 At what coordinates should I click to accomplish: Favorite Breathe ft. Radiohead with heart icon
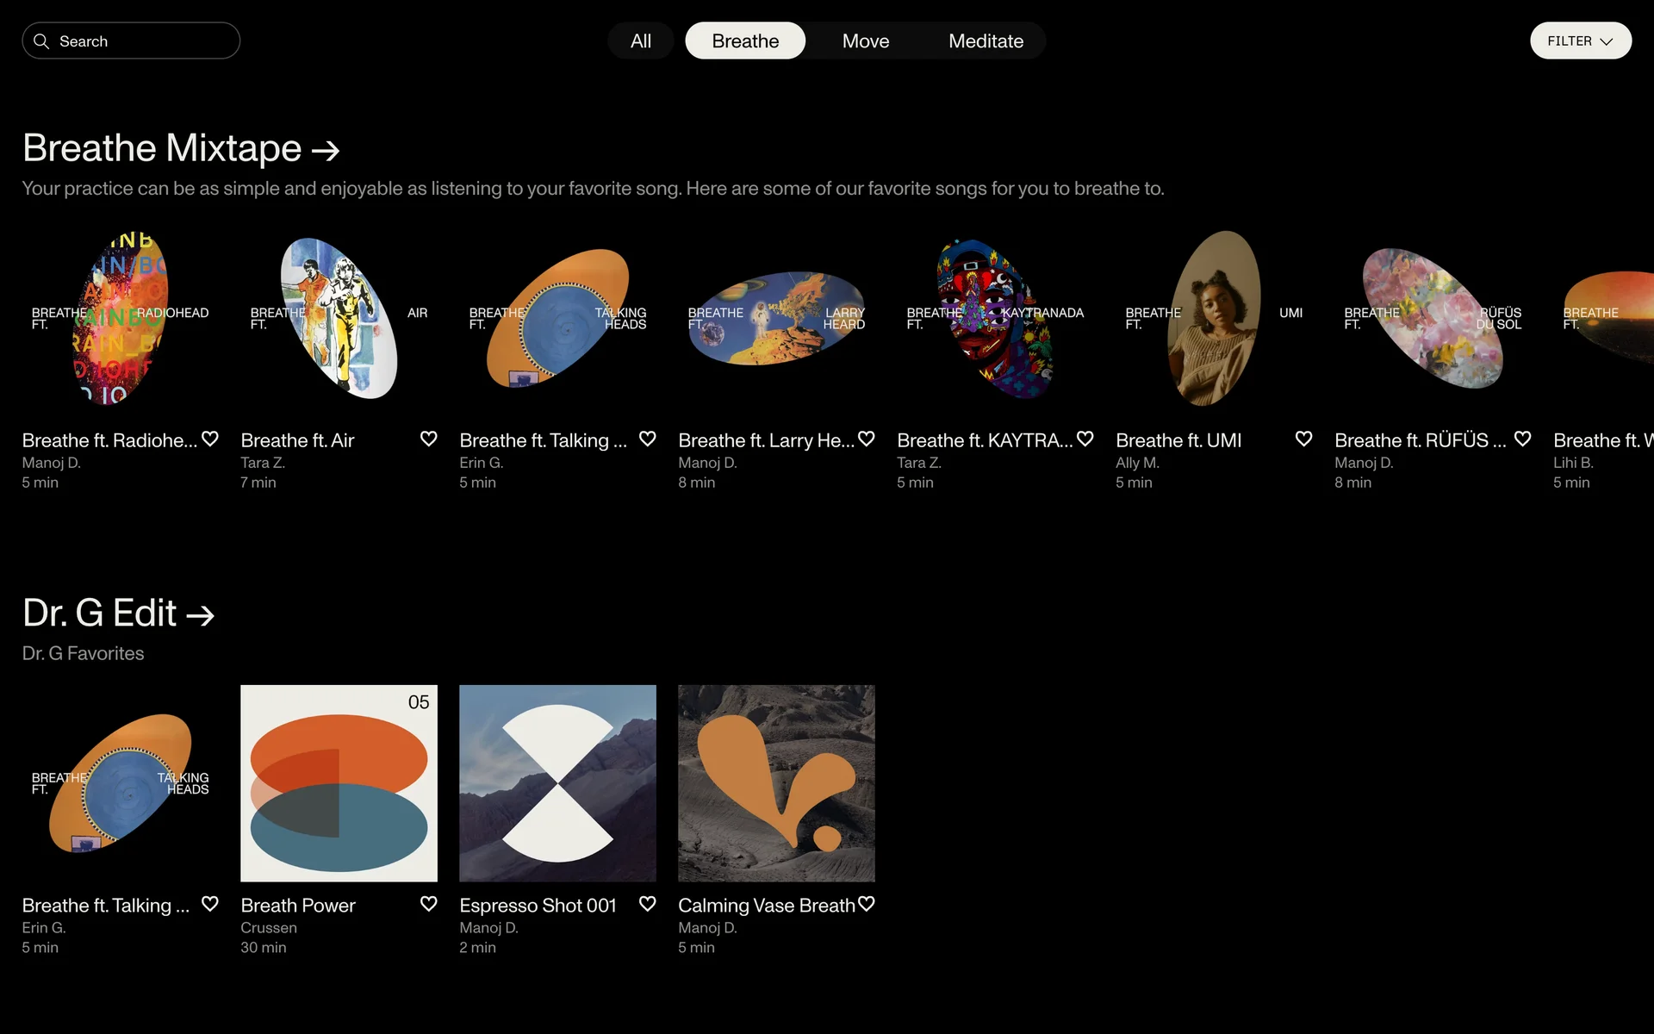(210, 439)
